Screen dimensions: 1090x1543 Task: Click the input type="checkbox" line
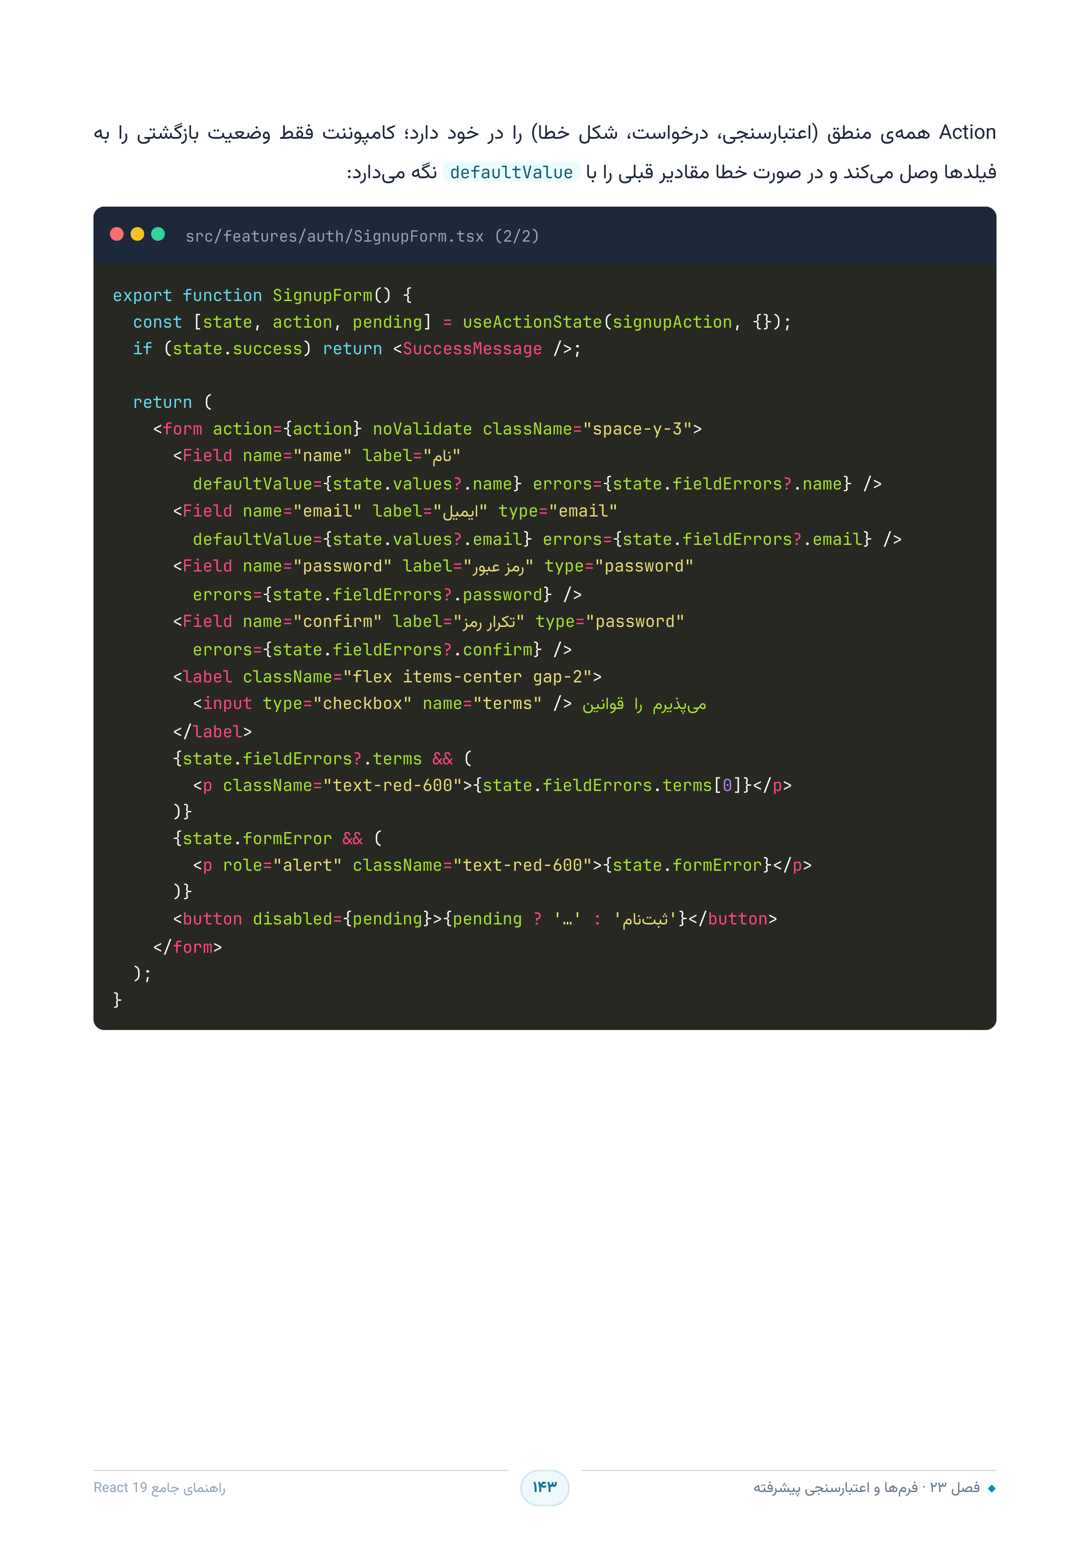click(x=449, y=704)
